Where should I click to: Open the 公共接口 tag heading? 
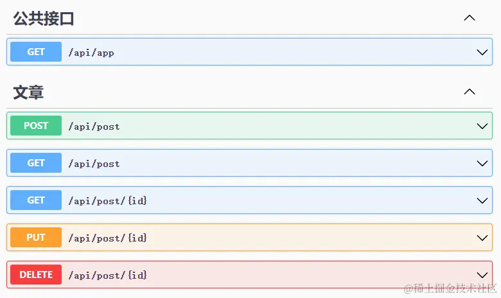[x=44, y=19]
